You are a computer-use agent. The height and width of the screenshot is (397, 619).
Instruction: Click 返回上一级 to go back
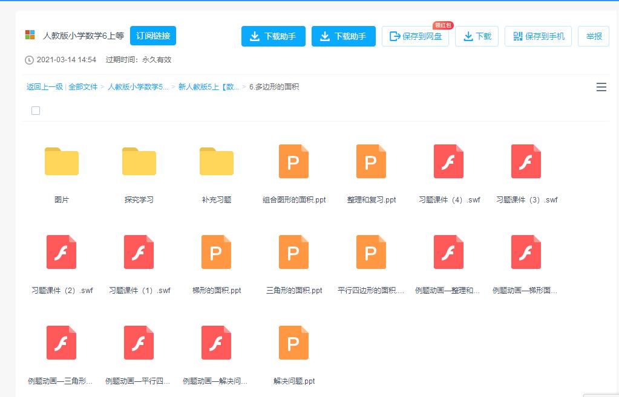coord(42,87)
